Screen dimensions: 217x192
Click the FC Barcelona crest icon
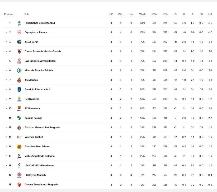click(x=19, y=108)
